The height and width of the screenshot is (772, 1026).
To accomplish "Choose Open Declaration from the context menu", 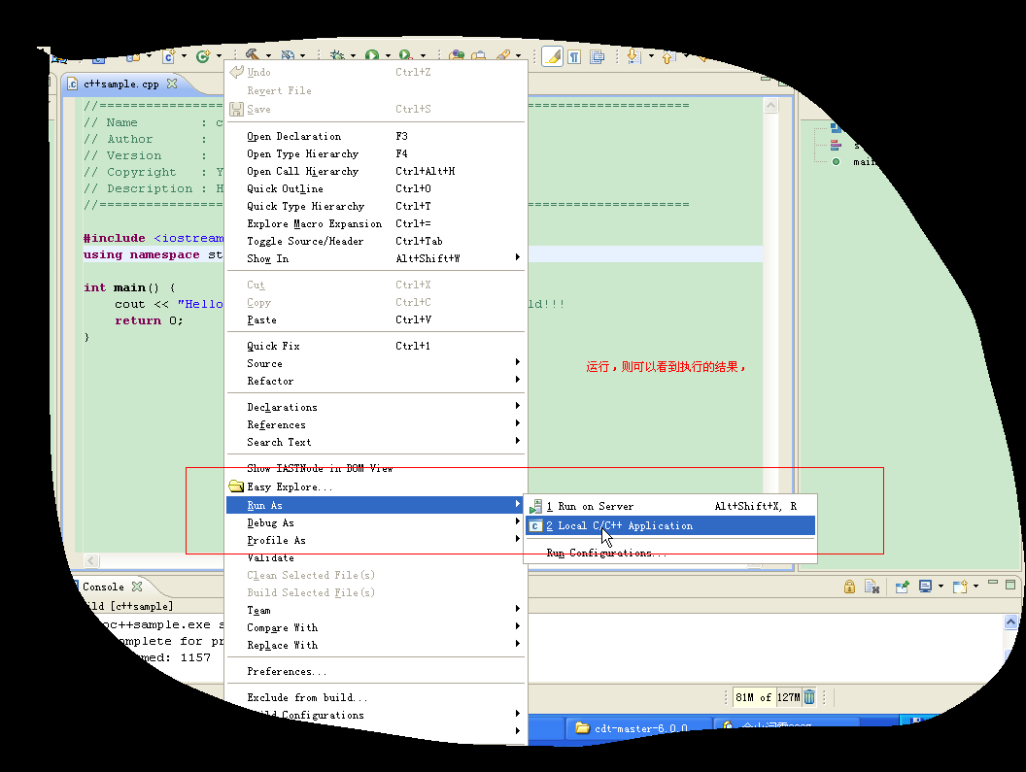I will (x=376, y=136).
